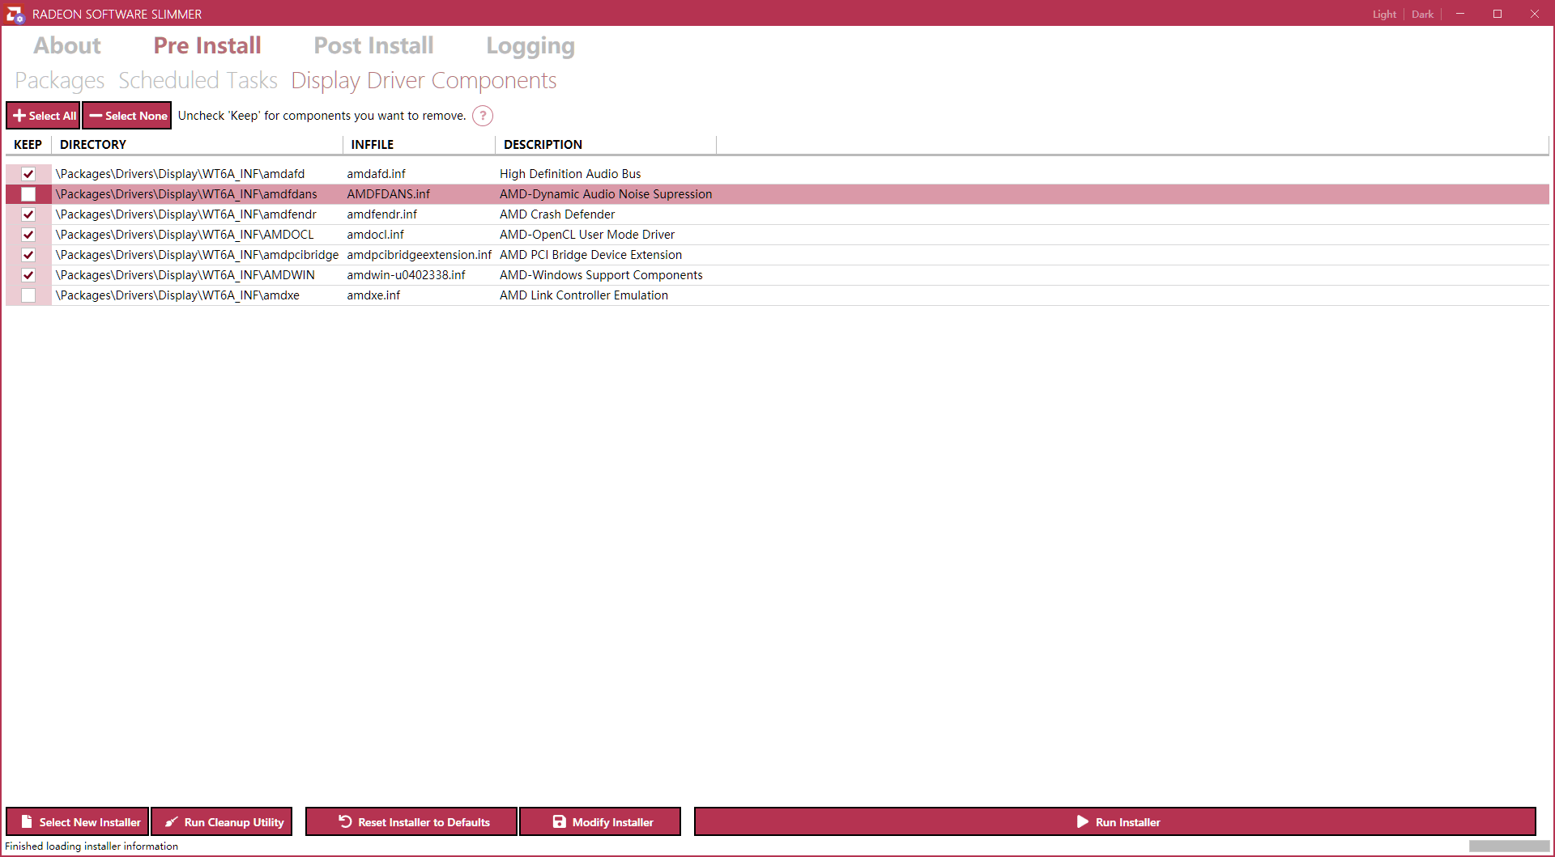This screenshot has height=857, width=1555.
Task: Switch to the Packages sub-tab
Action: (59, 81)
